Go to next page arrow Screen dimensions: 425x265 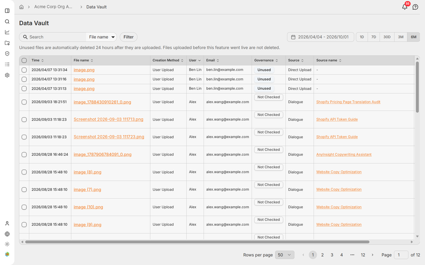coord(373,255)
